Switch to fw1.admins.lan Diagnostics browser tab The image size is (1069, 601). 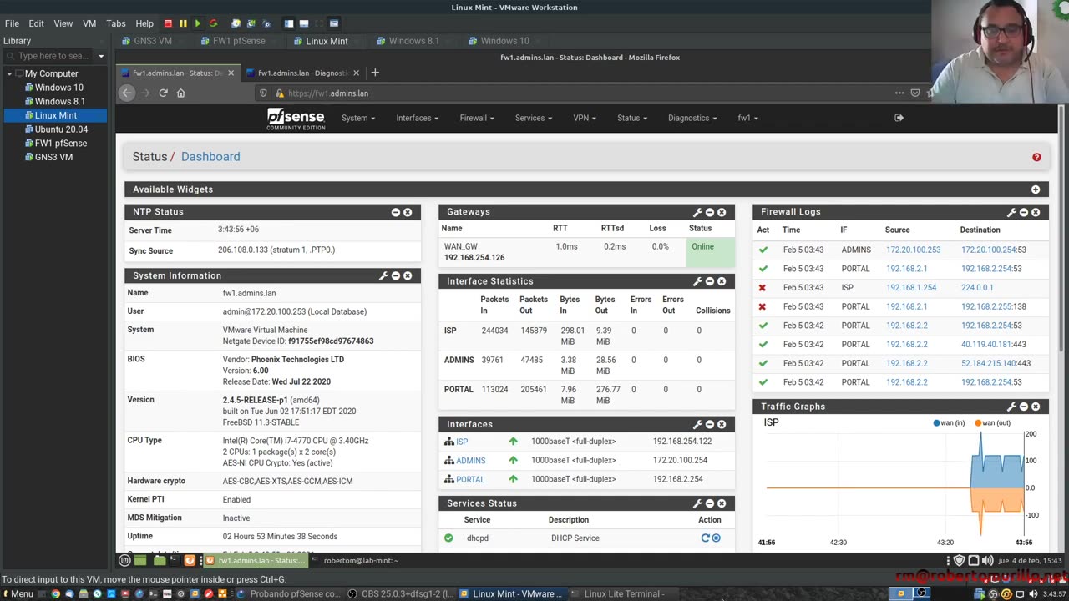pyautogui.click(x=302, y=73)
